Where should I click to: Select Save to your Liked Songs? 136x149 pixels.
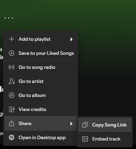tap(41, 53)
